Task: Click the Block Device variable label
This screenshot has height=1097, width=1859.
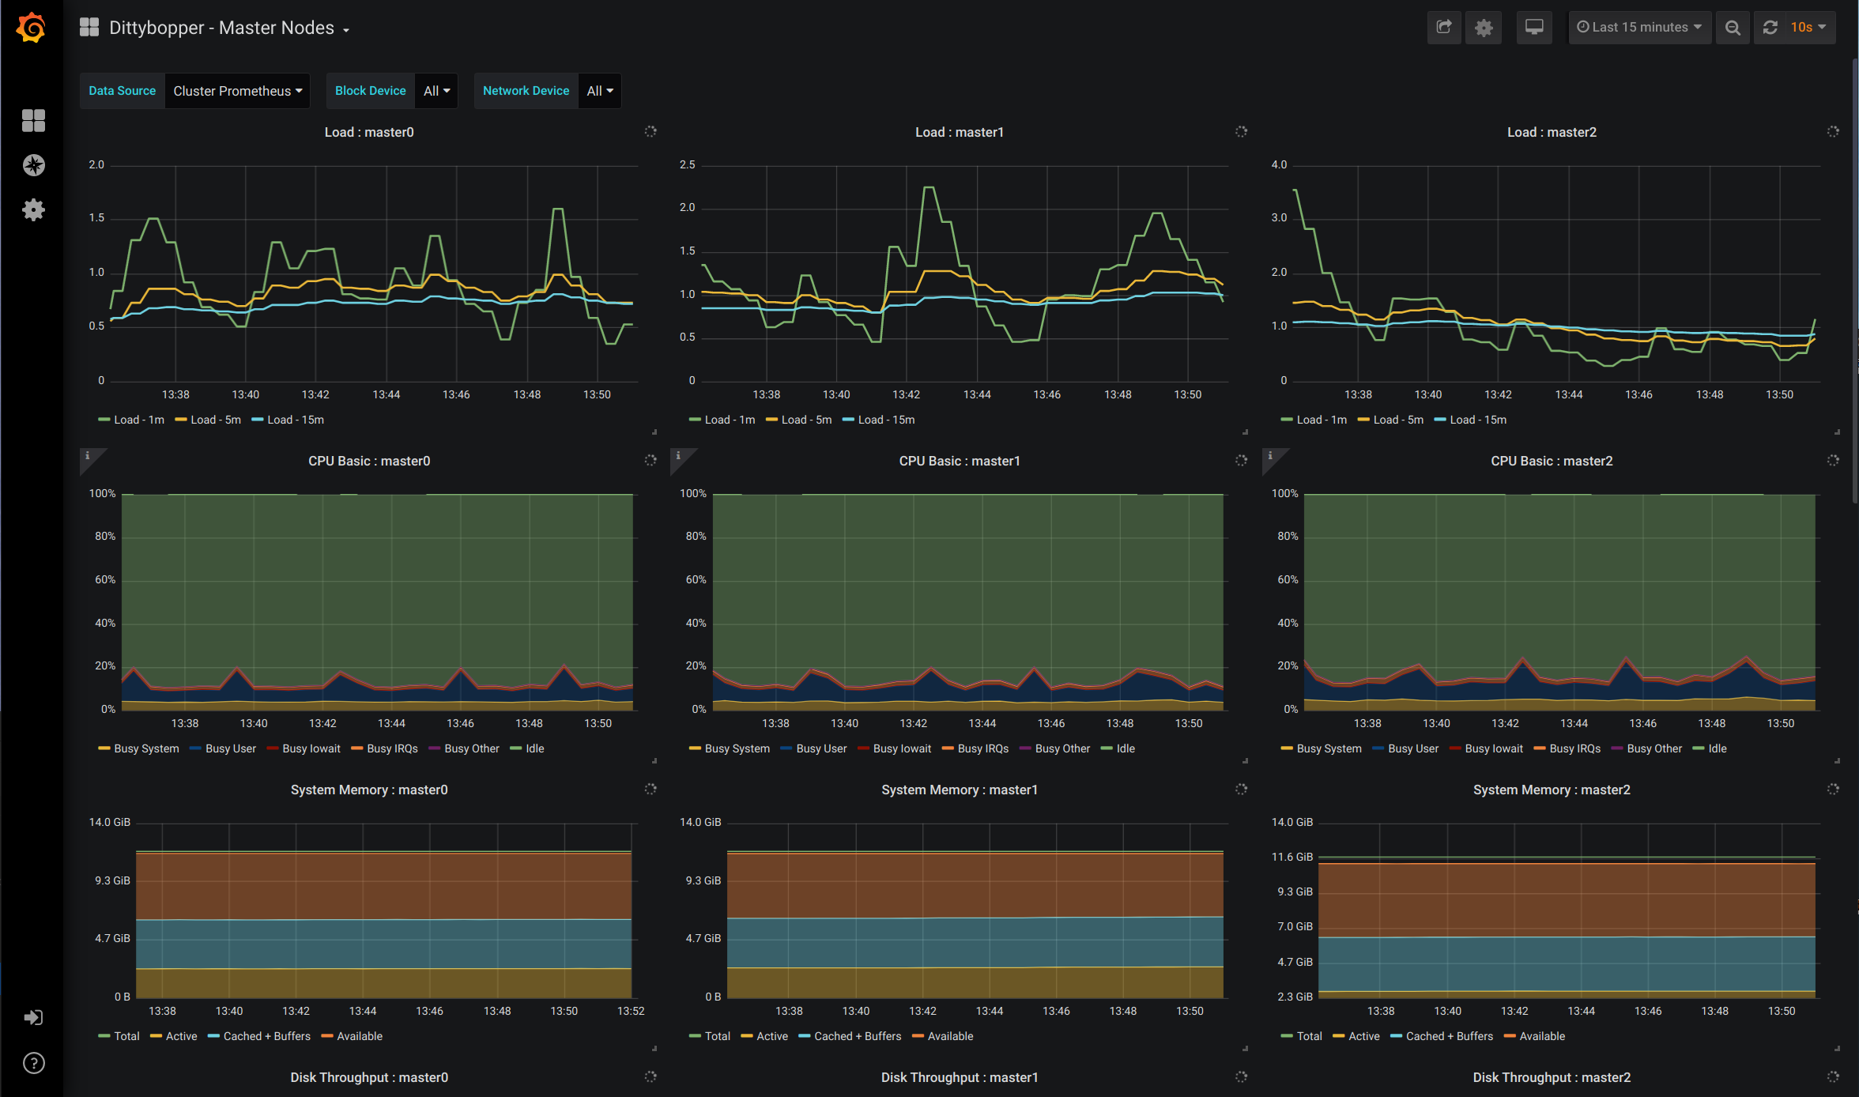Action: click(x=371, y=91)
